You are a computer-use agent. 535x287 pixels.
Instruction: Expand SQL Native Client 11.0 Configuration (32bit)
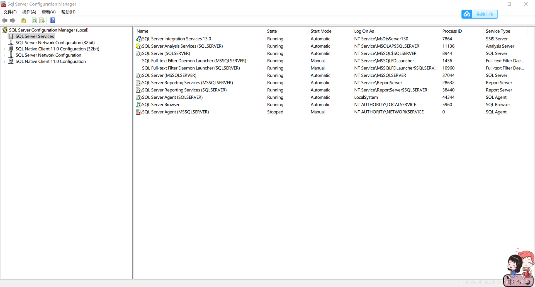(4, 49)
